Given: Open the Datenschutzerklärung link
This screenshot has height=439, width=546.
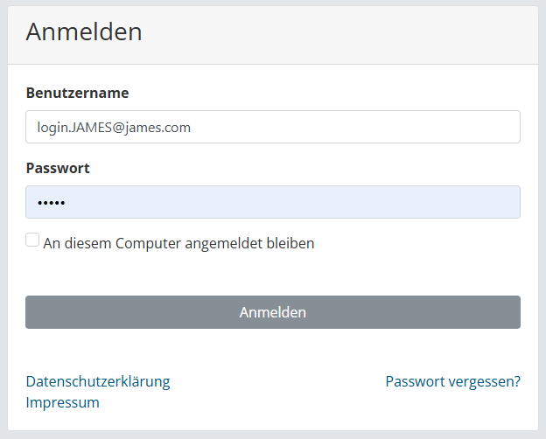Looking at the screenshot, I should [98, 381].
